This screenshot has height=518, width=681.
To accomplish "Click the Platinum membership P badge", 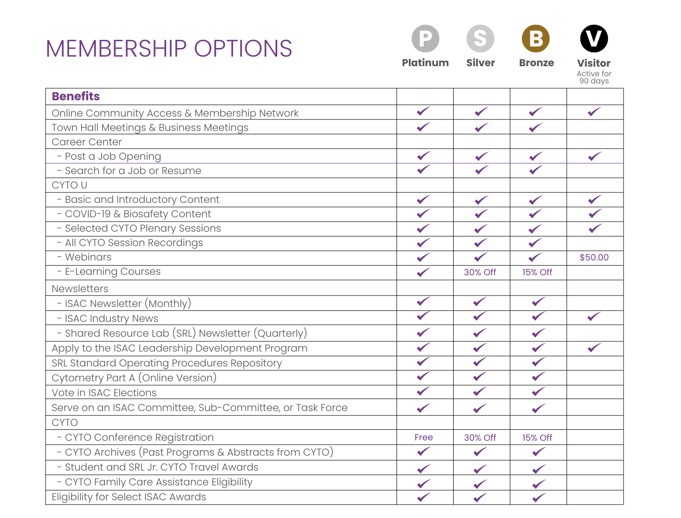I will point(425,38).
